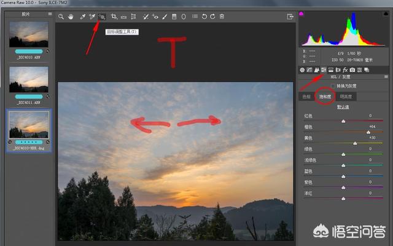Click settings badge beside _DSC4010.ARW label

click(47, 51)
